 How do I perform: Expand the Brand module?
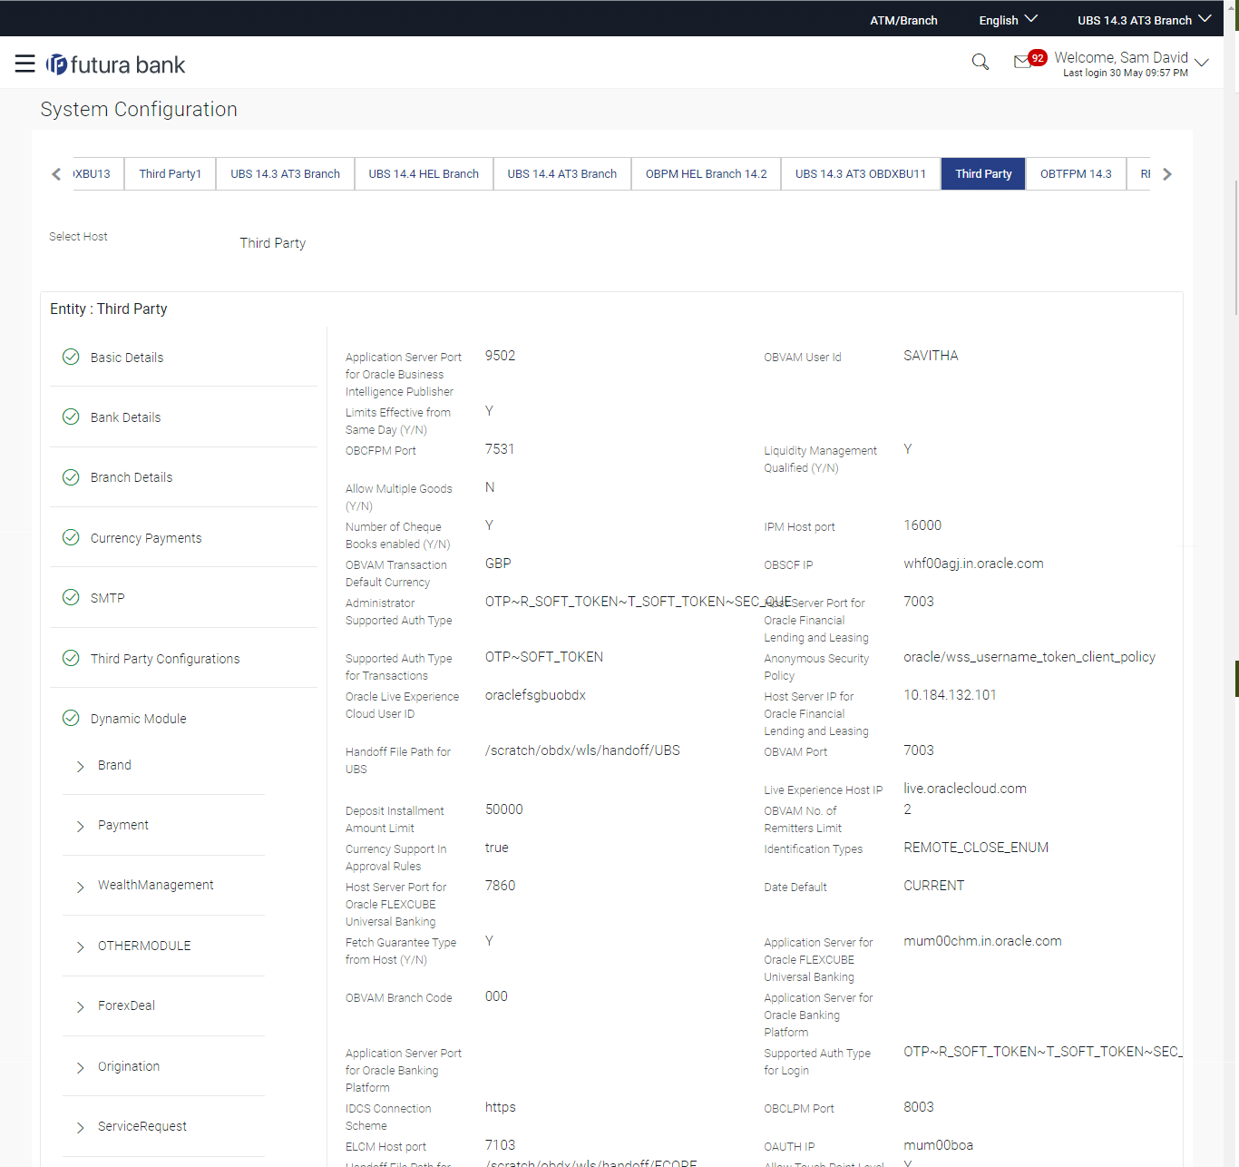tap(80, 766)
